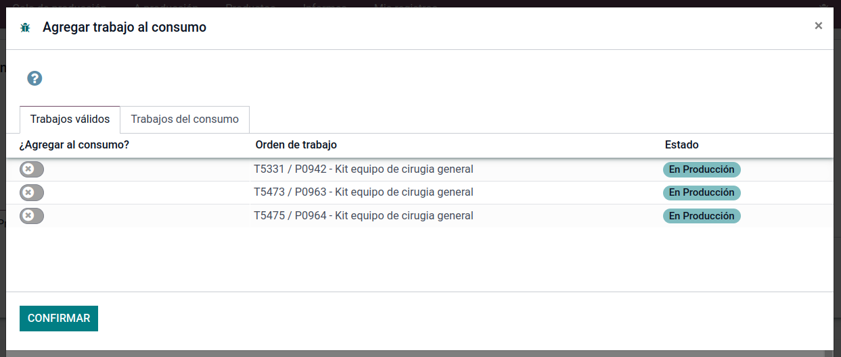Click the bug debug icon in dialog header
This screenshot has height=357, width=841.
(x=26, y=28)
